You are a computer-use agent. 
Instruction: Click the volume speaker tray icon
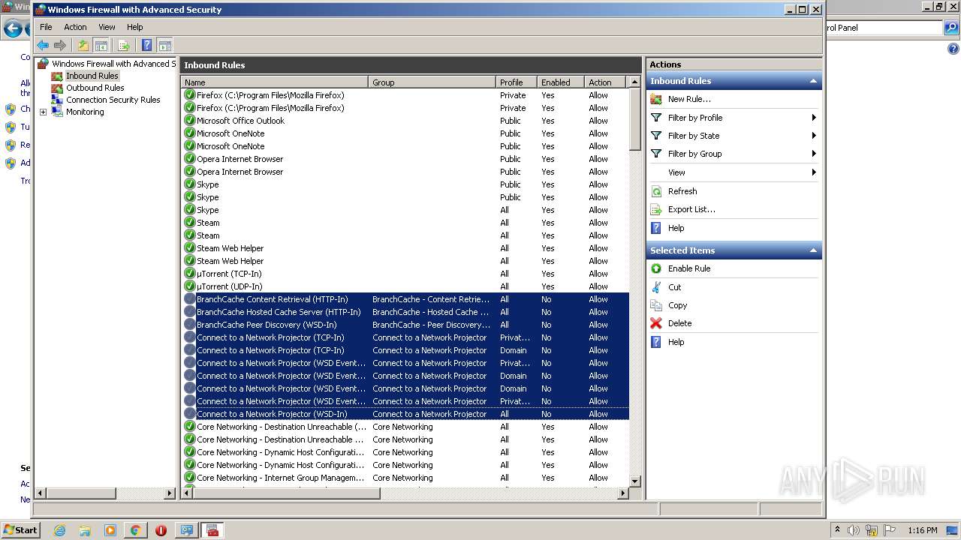pyautogui.click(x=854, y=530)
